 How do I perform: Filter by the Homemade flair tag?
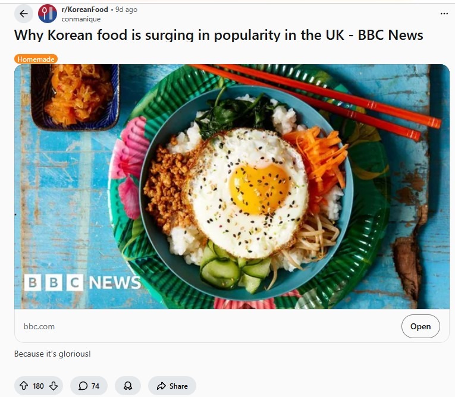[x=36, y=59]
